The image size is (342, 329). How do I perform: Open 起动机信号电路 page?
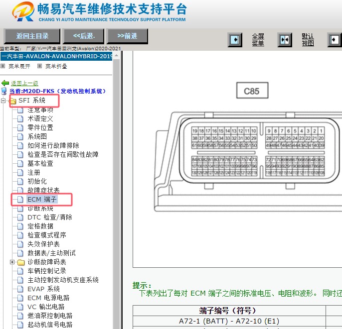coord(50,325)
